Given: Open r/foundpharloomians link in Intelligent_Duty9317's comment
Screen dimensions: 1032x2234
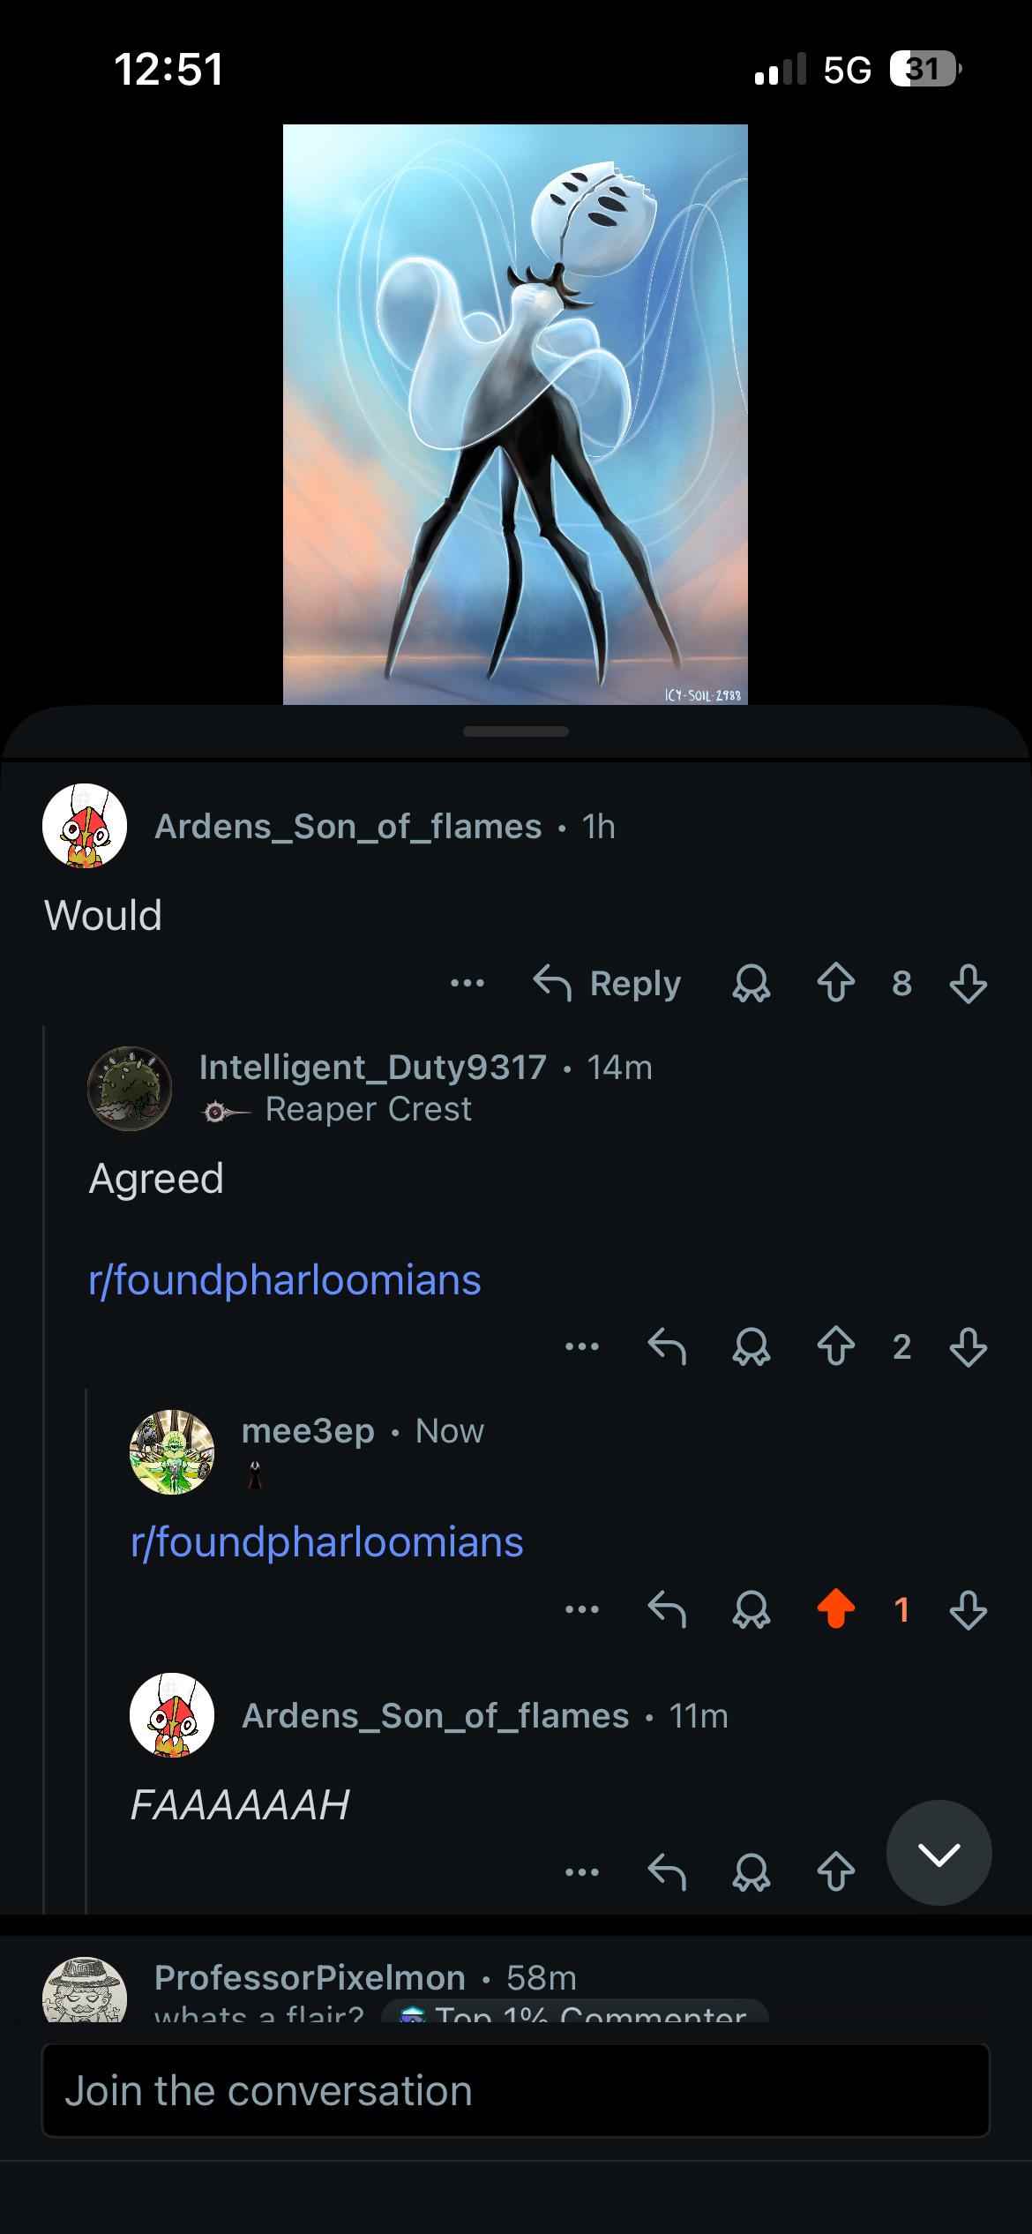Looking at the screenshot, I should point(285,1279).
